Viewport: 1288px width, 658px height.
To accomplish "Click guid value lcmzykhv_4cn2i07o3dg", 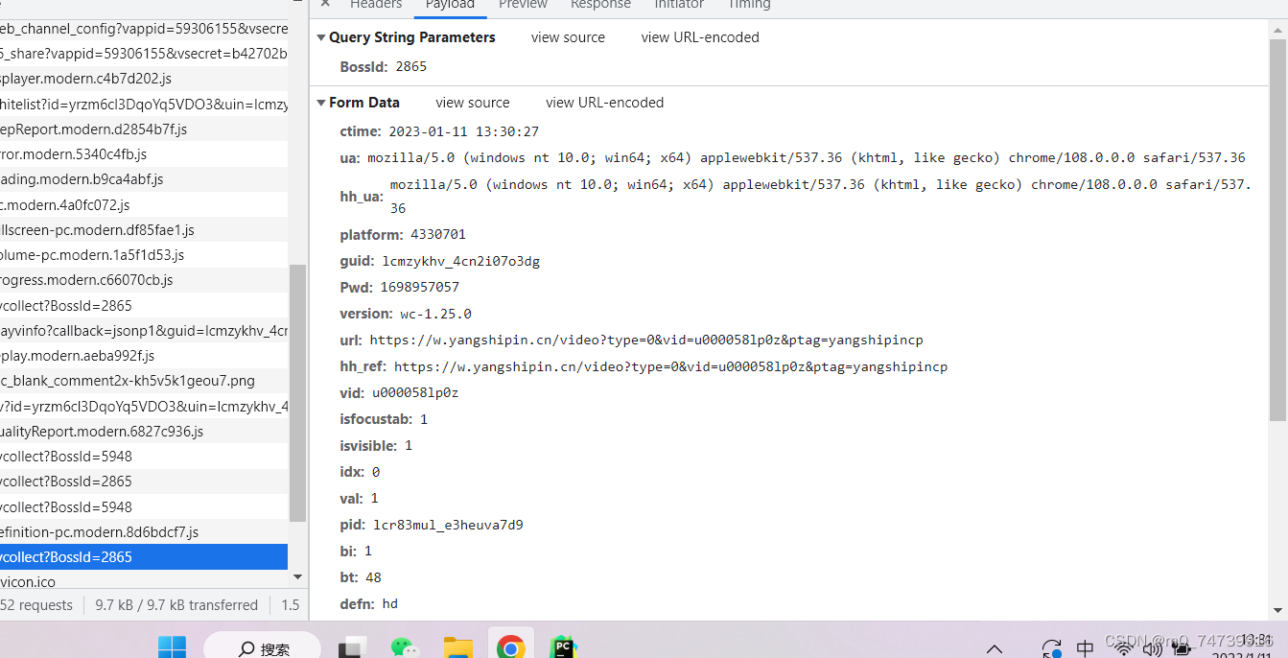I will pyautogui.click(x=461, y=261).
